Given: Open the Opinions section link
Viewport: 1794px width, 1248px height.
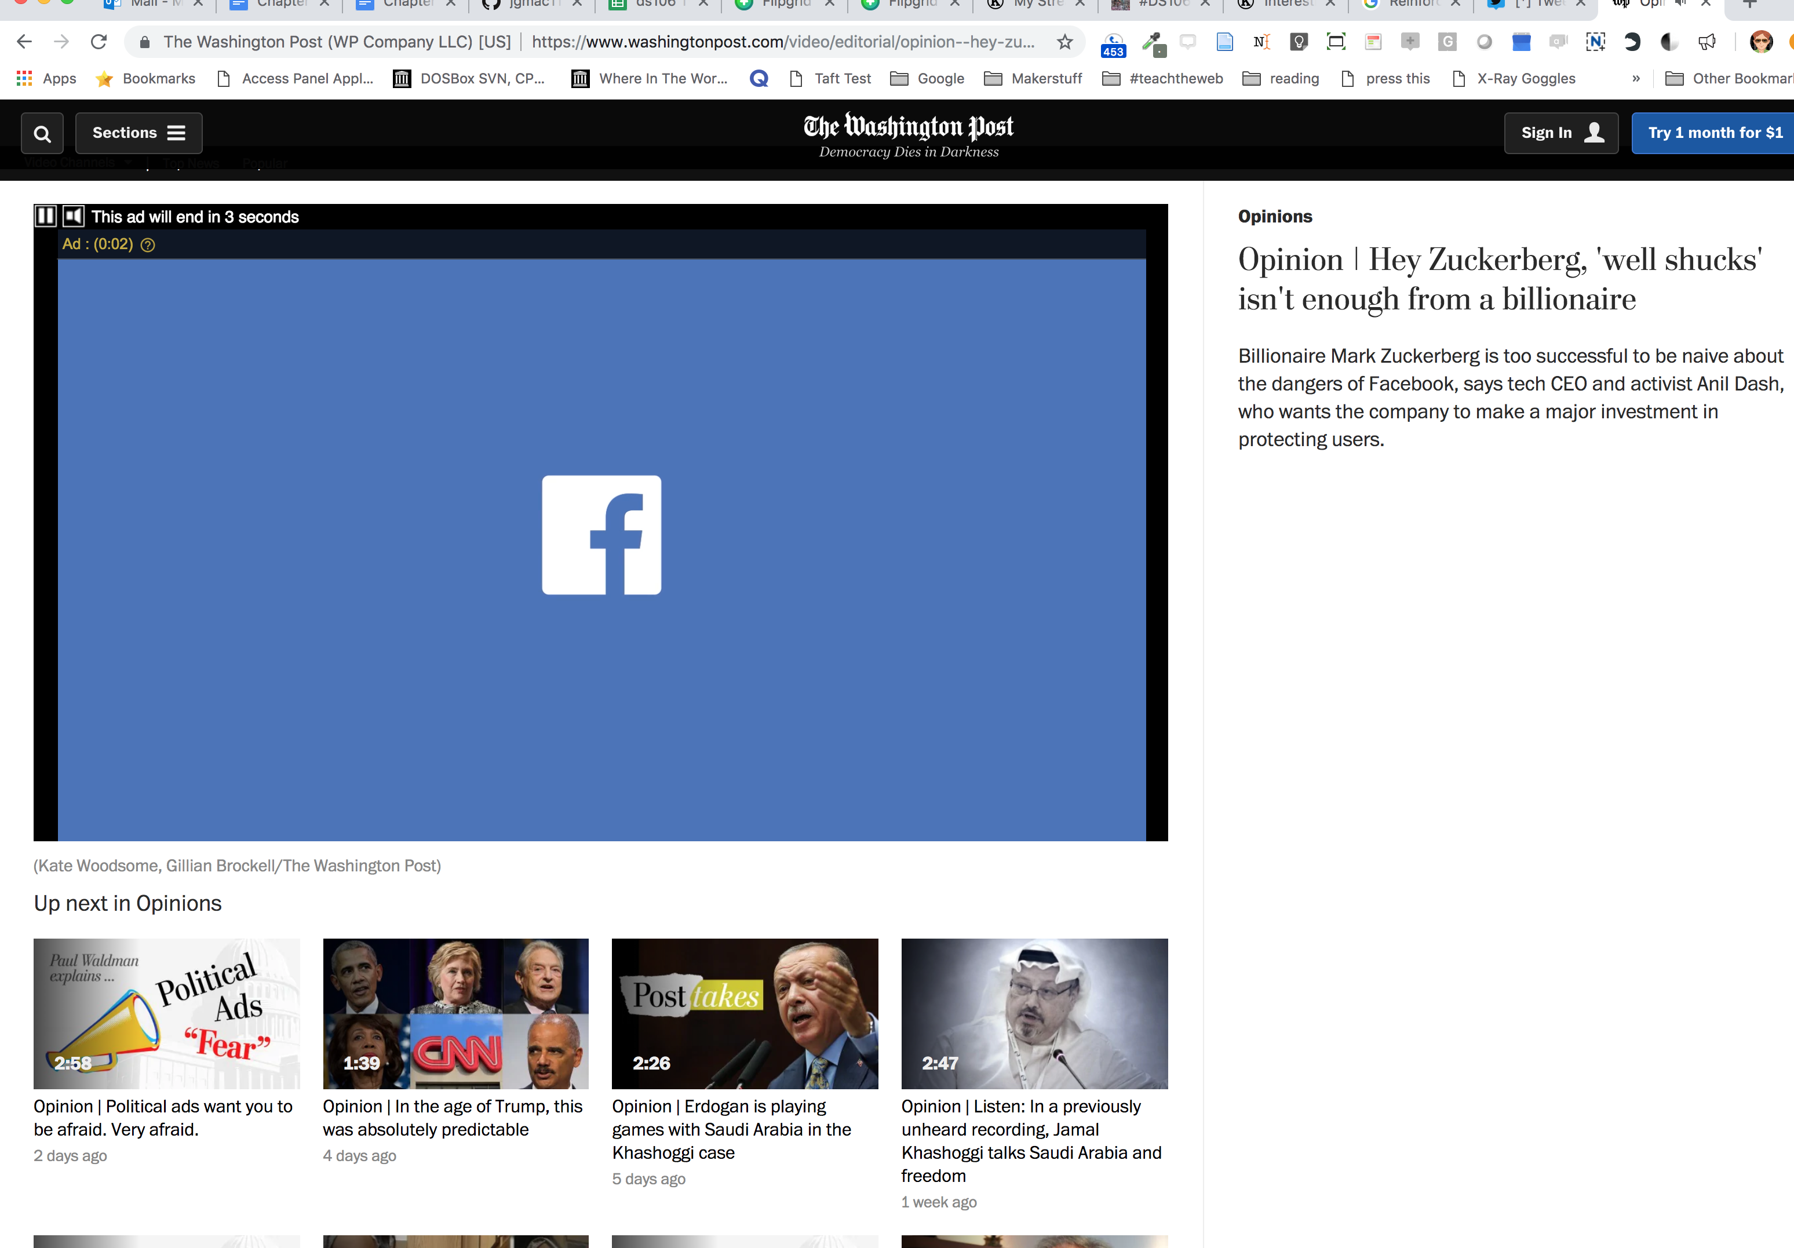Looking at the screenshot, I should coord(1274,217).
